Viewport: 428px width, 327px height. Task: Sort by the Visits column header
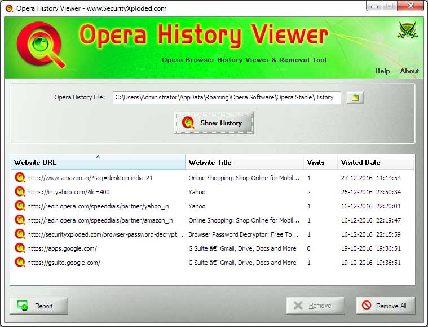(320, 163)
